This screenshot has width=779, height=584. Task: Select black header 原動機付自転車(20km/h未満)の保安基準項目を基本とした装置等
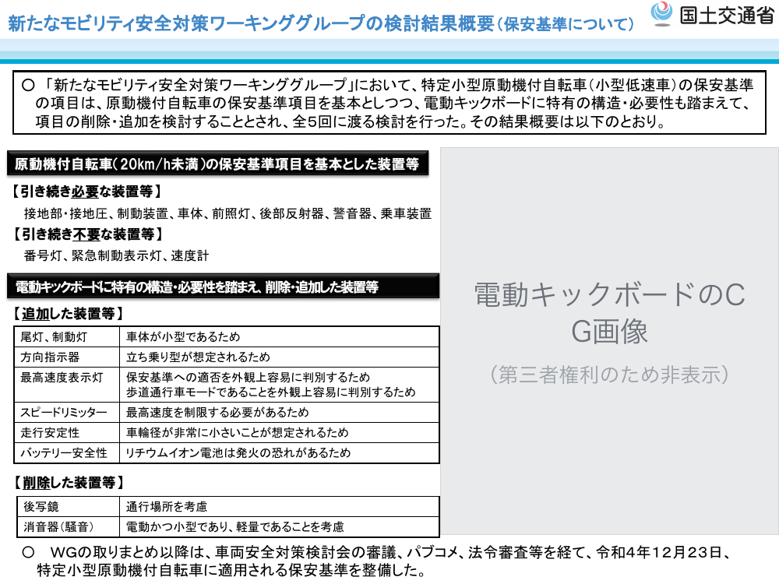coord(217,164)
